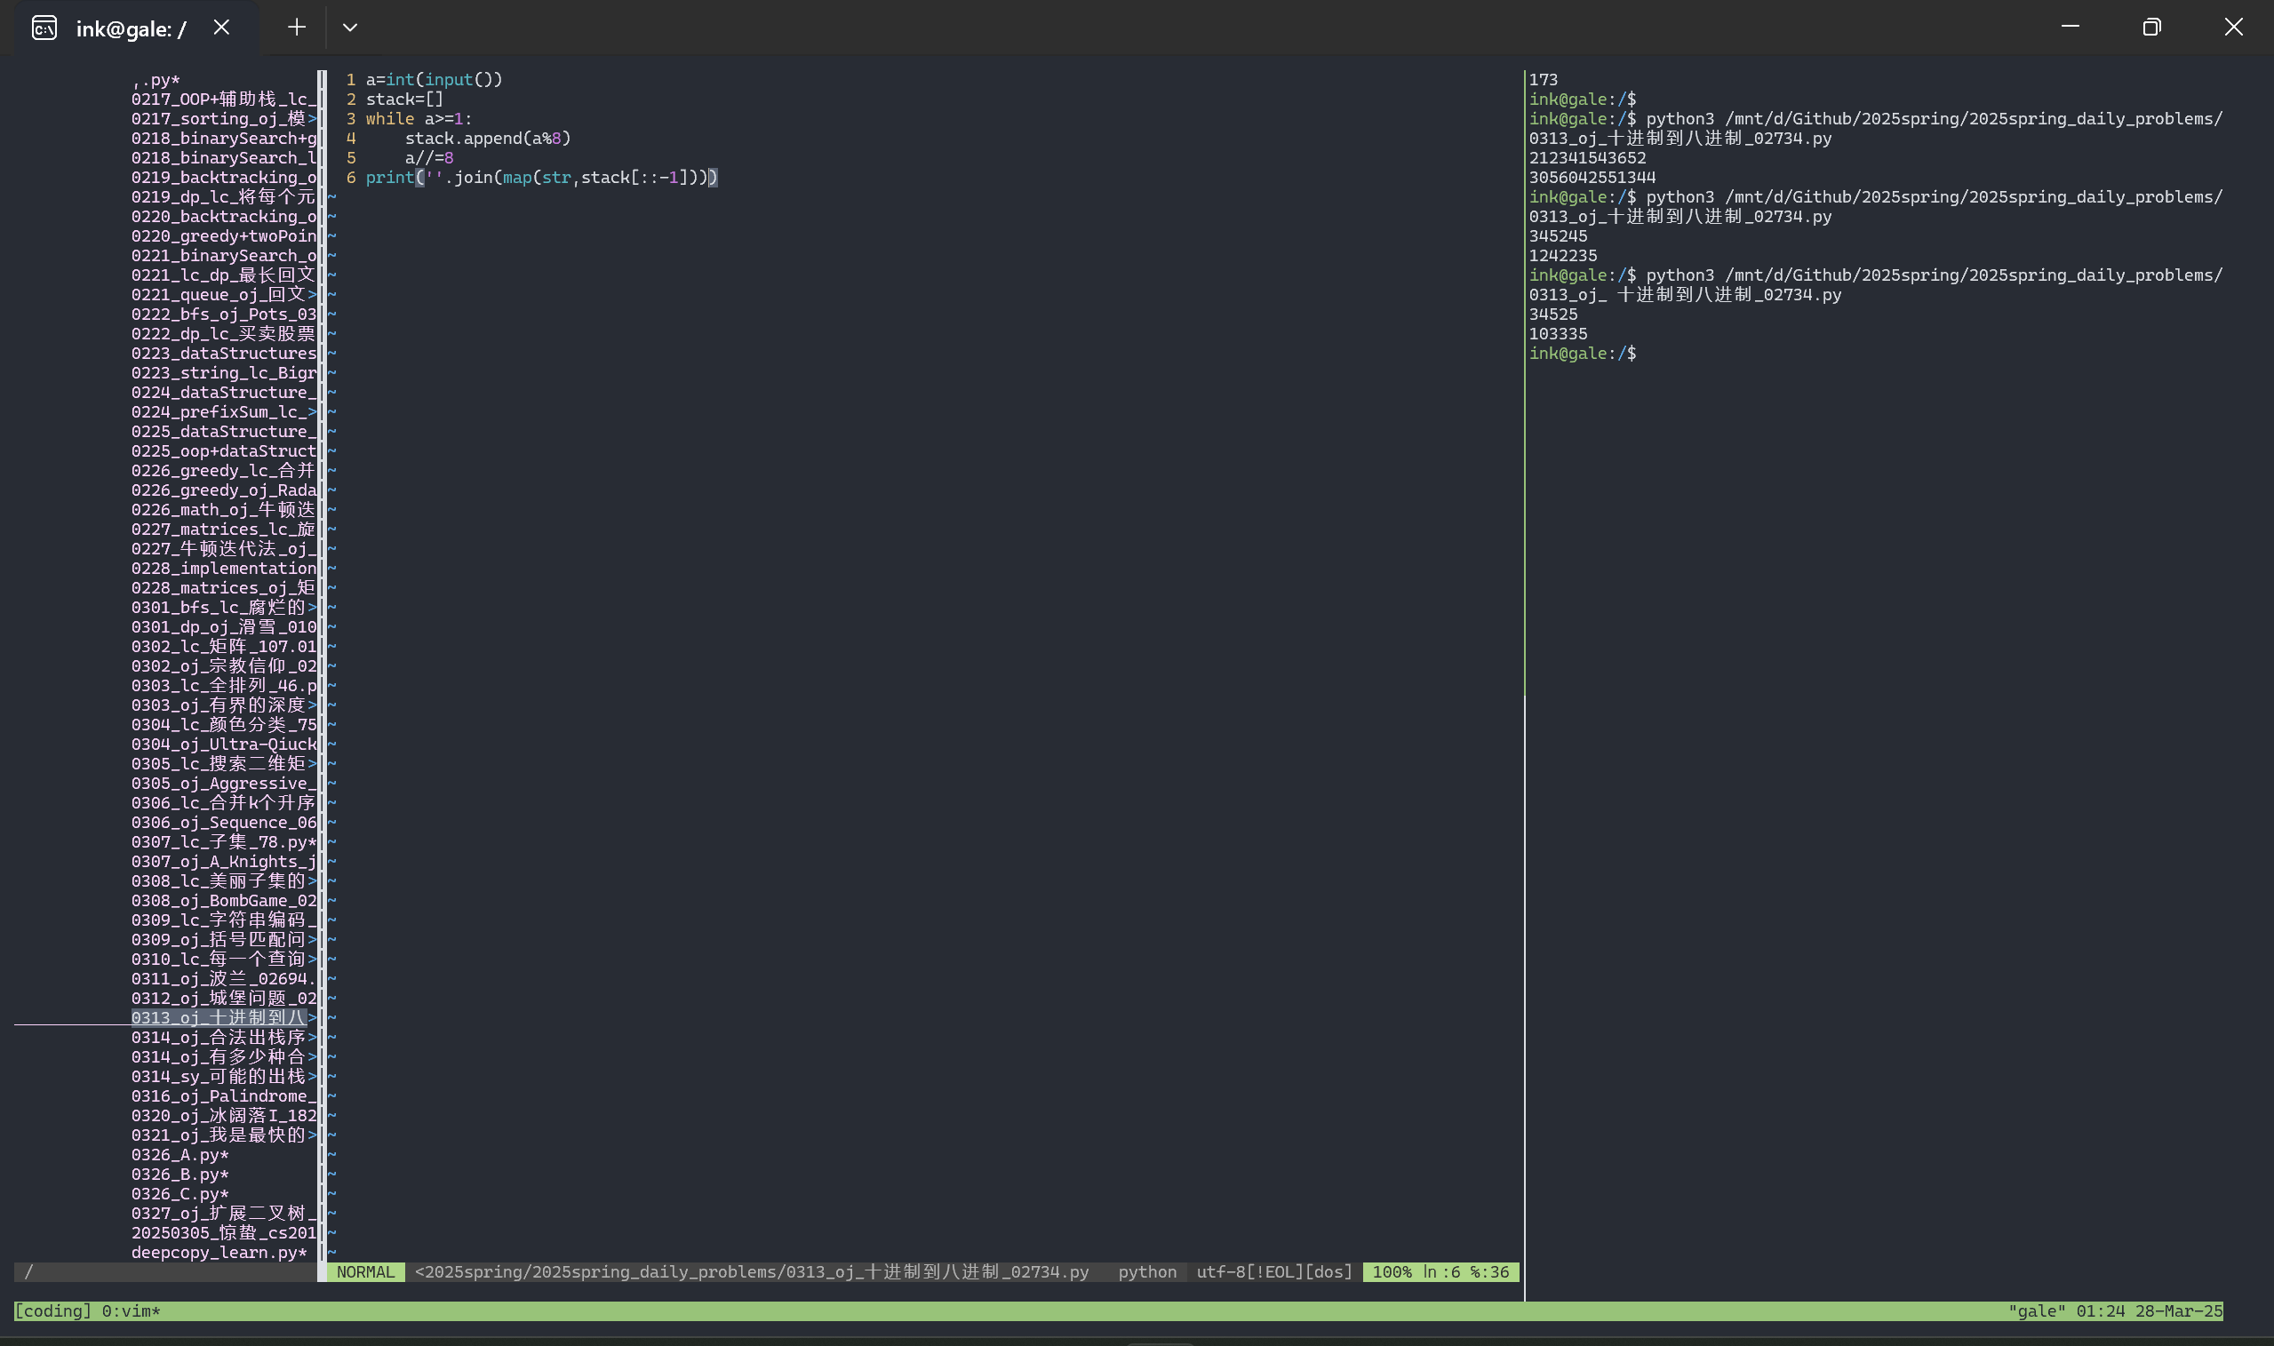Select file 0302_oj_宗教信仰_02 in file list

224,665
